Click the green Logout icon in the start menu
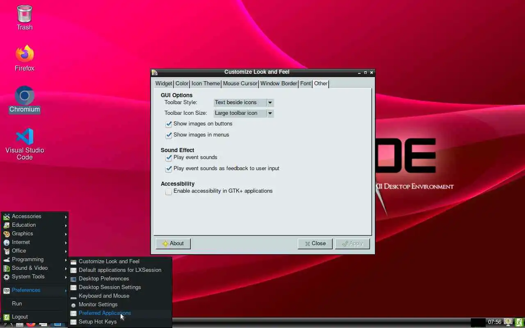Screen dimensions: 525x328 pyautogui.click(x=6, y=317)
